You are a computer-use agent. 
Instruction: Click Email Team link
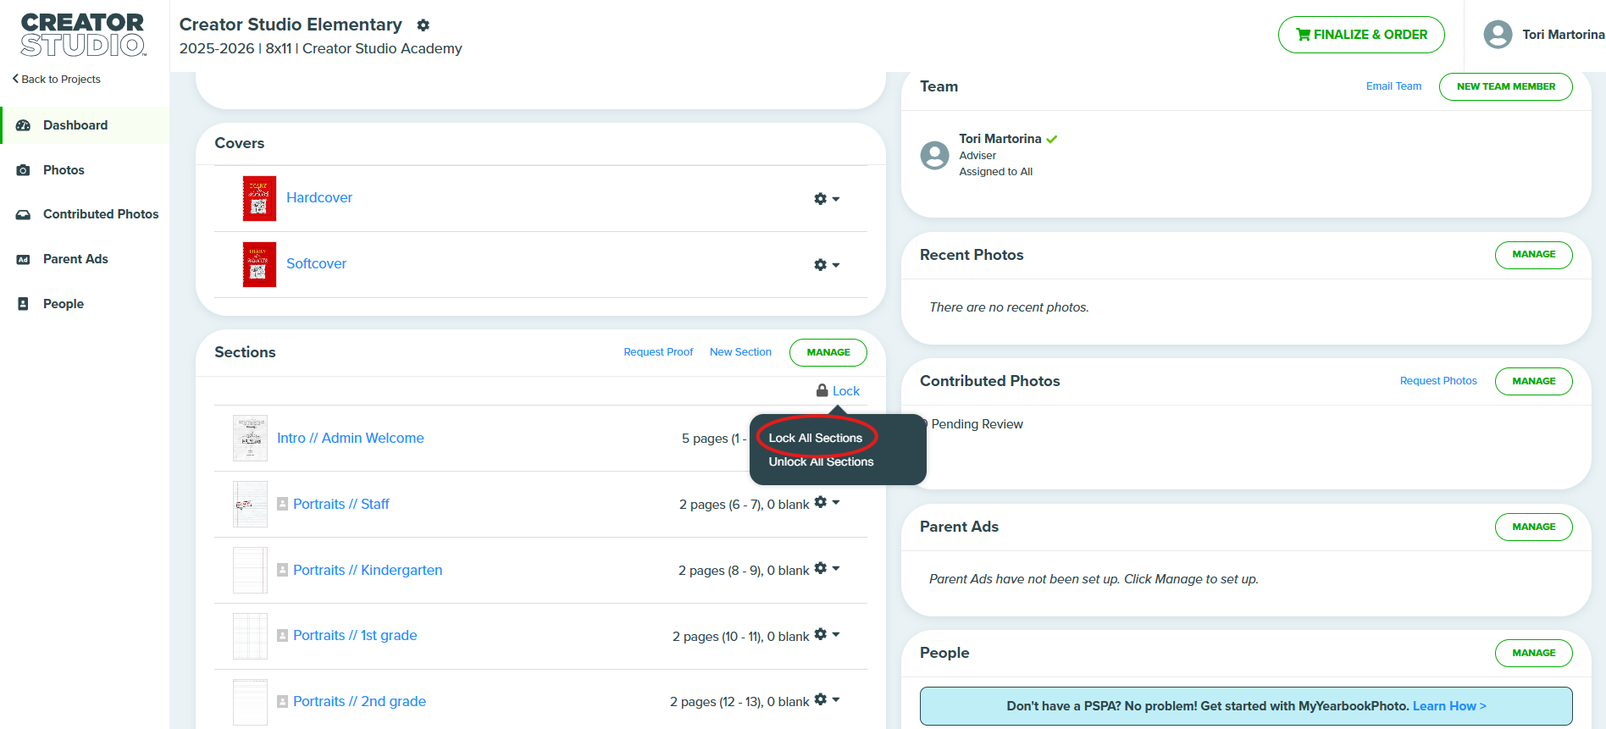click(1393, 86)
